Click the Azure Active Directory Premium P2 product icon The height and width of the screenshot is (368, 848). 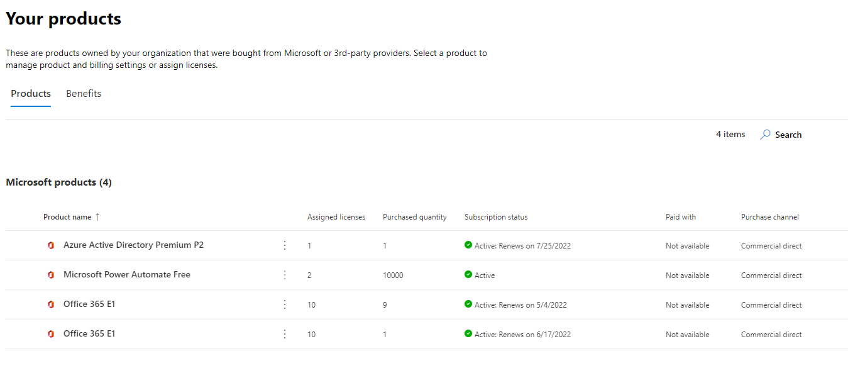point(50,245)
